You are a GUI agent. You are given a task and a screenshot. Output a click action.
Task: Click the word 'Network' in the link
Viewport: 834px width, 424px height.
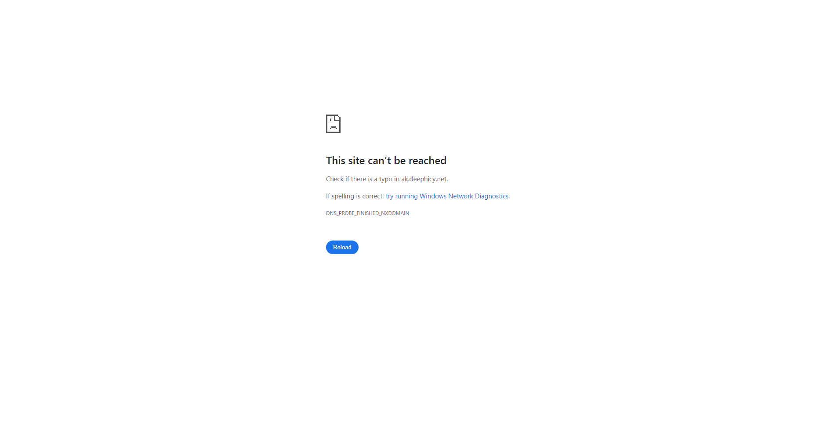coord(461,196)
